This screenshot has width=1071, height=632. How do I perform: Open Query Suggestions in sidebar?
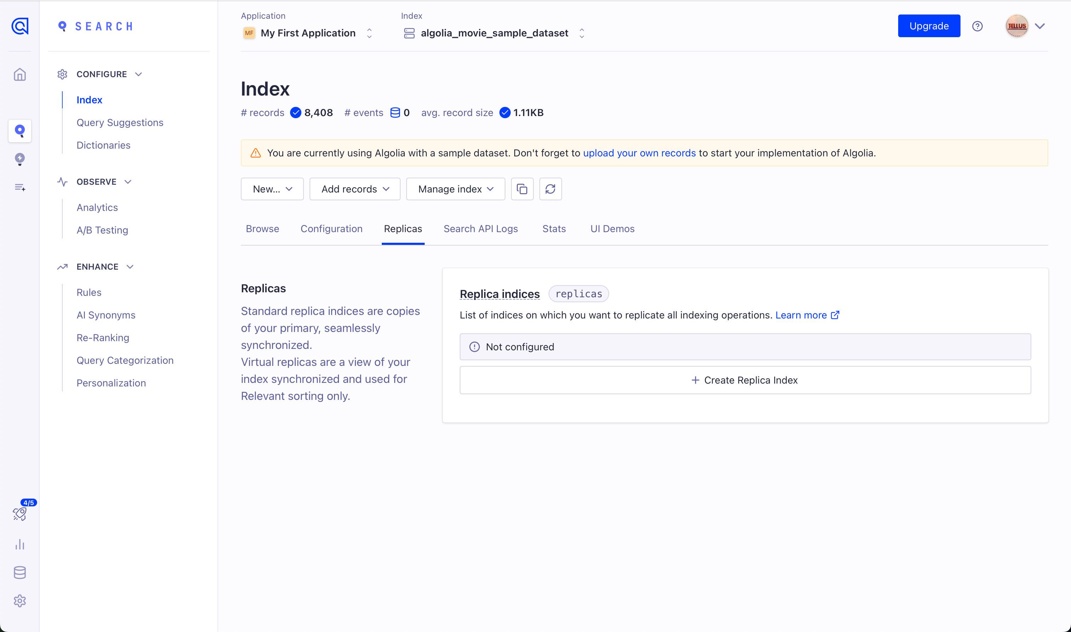click(x=120, y=122)
